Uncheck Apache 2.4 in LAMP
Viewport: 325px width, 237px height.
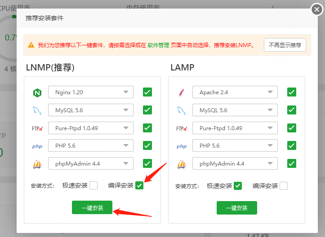(x=292, y=92)
